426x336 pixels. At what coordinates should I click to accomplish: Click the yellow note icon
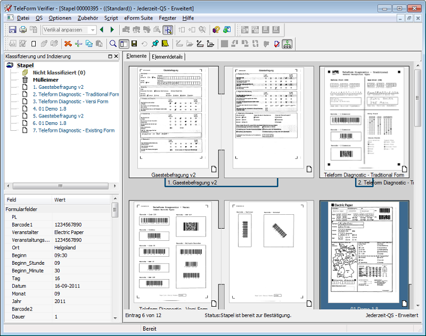coord(165,44)
